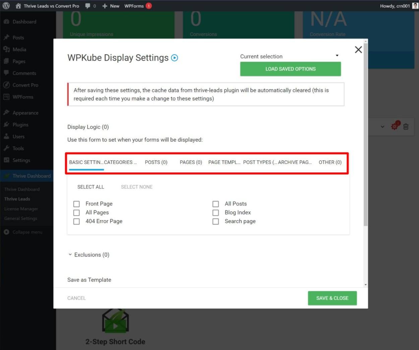This screenshot has height=350, width=419.
Task: Open the Current selection dropdown
Action: (290, 56)
